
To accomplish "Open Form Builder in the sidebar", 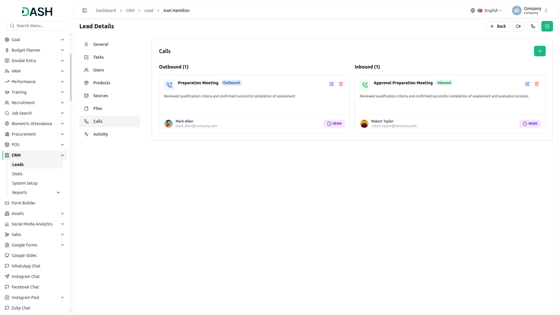I will pyautogui.click(x=35, y=203).
